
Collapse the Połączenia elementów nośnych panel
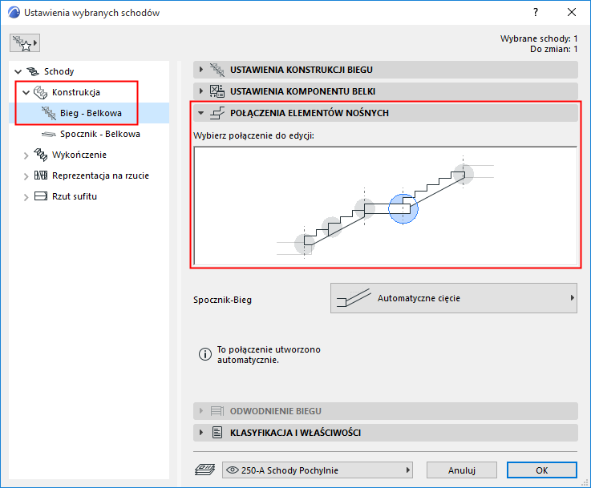tap(385, 113)
